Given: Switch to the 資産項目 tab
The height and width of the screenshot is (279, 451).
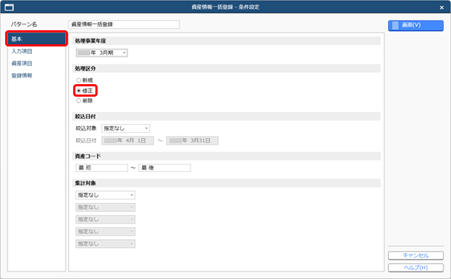Looking at the screenshot, I should 22,63.
